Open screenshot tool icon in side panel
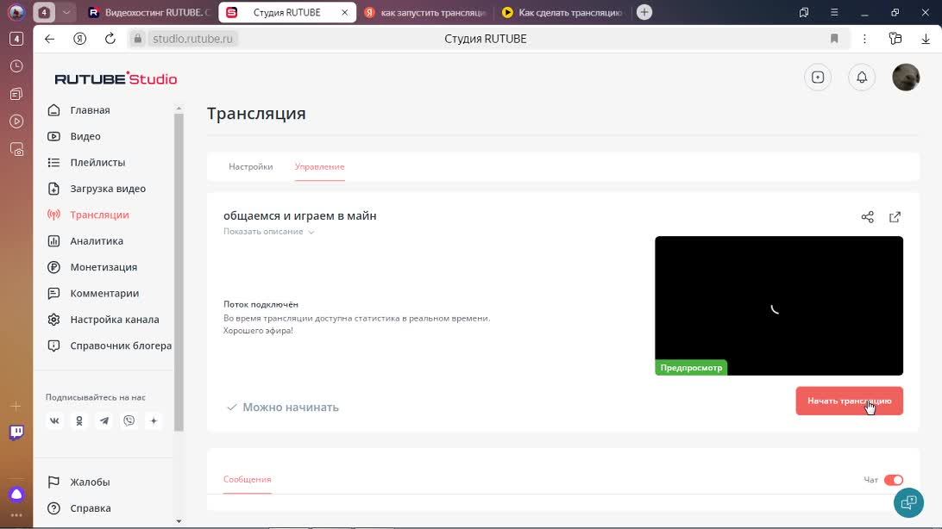 pos(16,149)
